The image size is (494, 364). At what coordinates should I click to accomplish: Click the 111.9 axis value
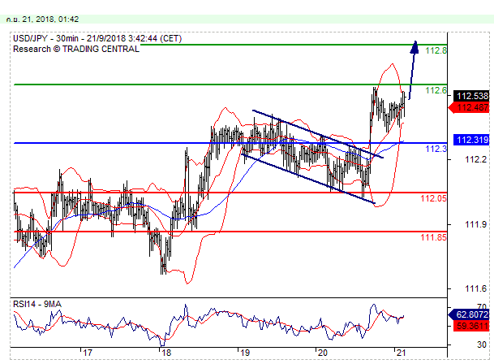point(475,224)
